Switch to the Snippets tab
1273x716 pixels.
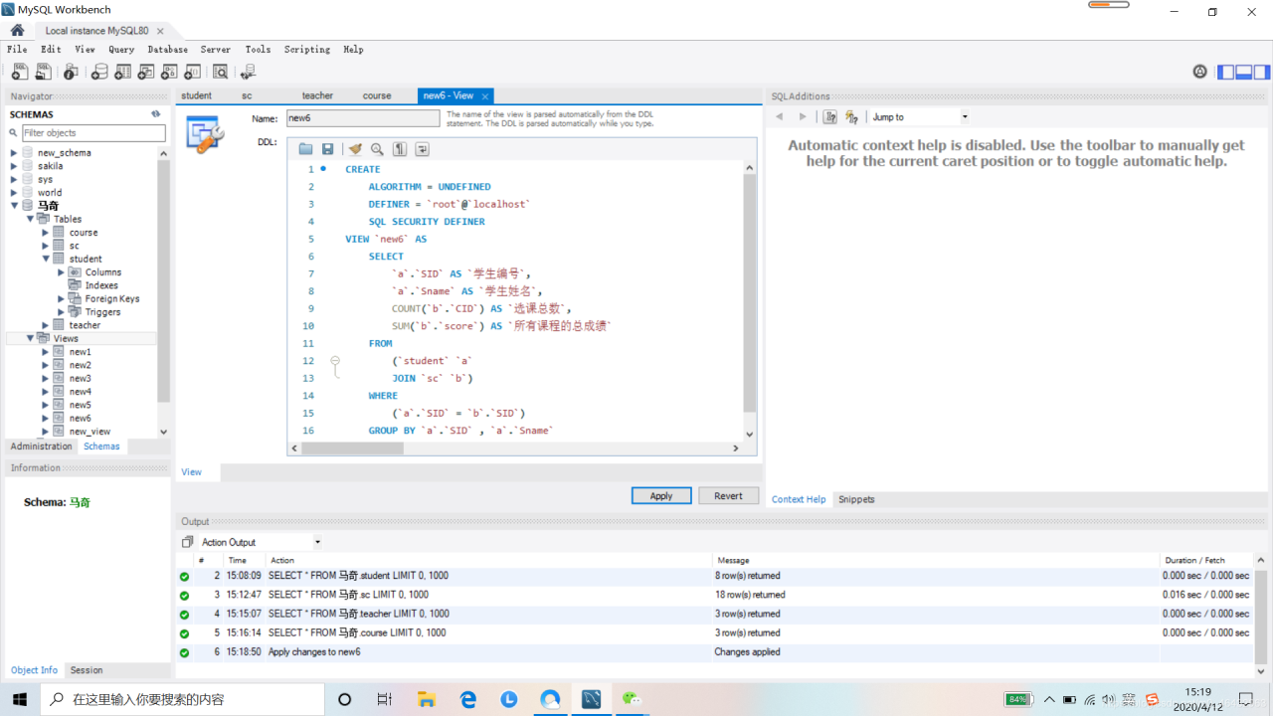click(856, 499)
